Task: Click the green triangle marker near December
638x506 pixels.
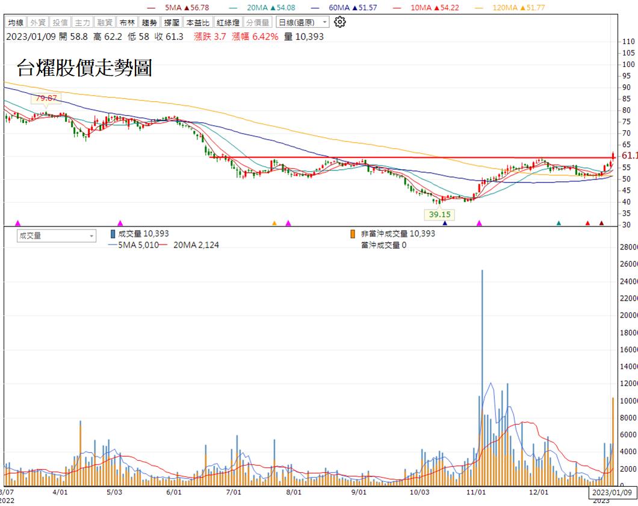Action: (x=559, y=223)
